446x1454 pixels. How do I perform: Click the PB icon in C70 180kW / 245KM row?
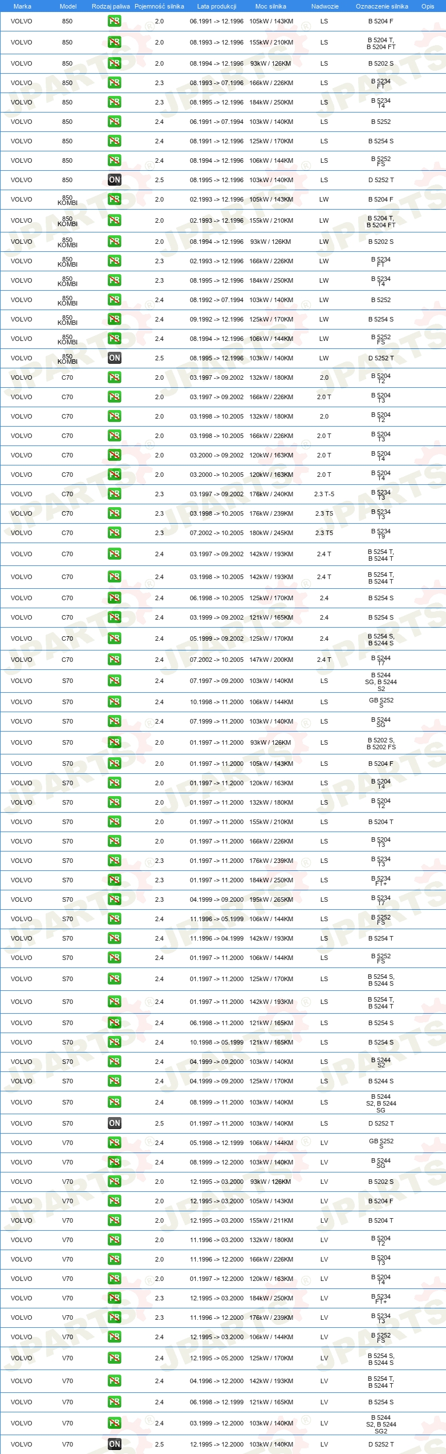click(115, 533)
